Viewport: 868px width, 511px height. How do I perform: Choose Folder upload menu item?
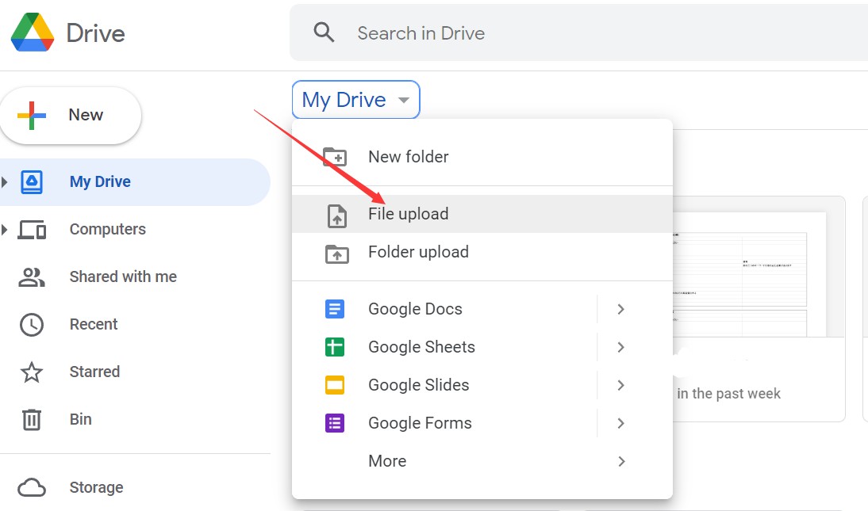pyautogui.click(x=418, y=252)
